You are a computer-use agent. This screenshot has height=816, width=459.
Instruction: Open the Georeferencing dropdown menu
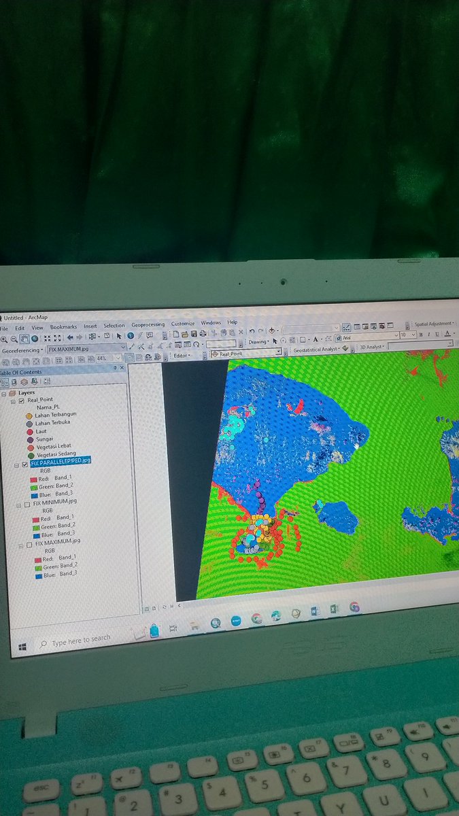(22, 350)
